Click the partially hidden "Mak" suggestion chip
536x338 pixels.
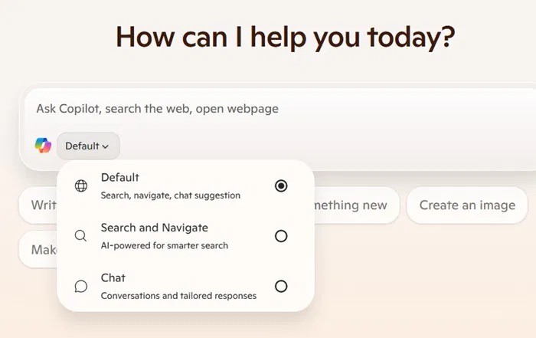click(x=38, y=250)
